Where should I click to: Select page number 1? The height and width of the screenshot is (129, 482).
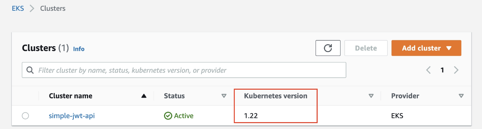tap(442, 70)
